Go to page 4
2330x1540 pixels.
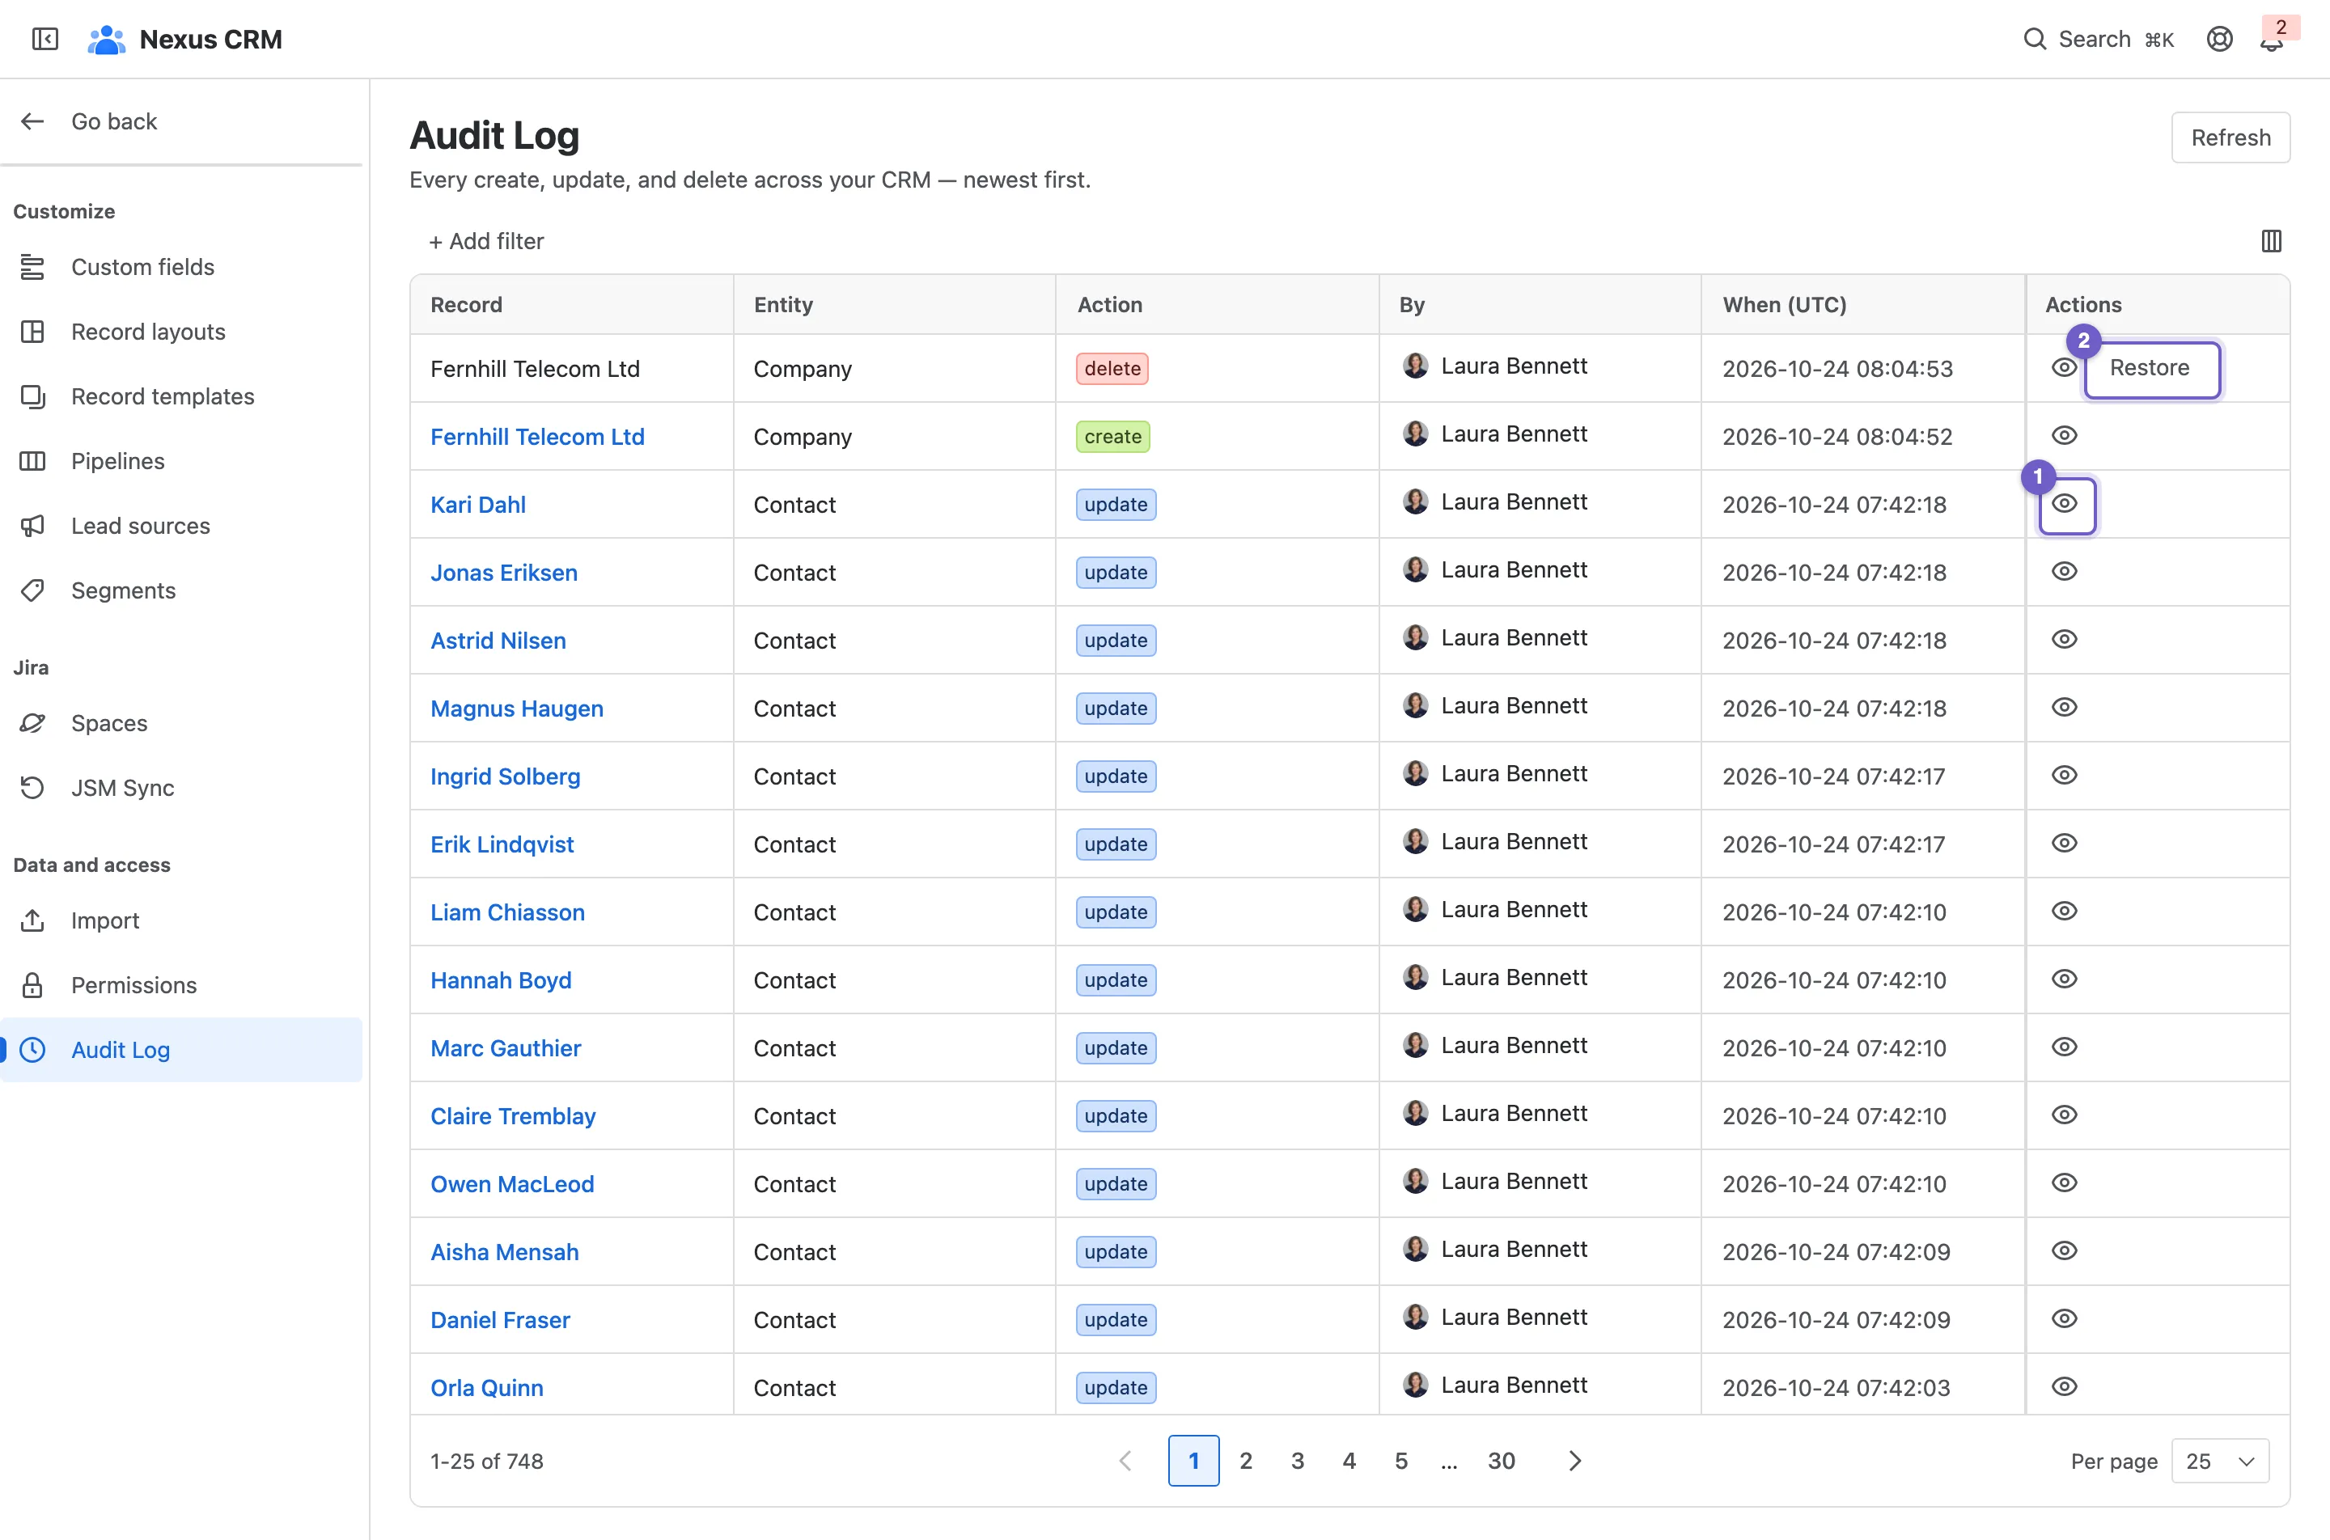[x=1349, y=1462]
